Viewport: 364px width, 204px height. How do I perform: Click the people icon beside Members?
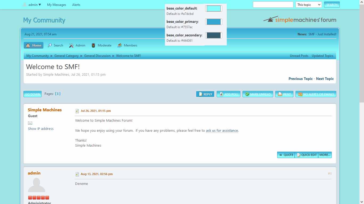[120, 45]
